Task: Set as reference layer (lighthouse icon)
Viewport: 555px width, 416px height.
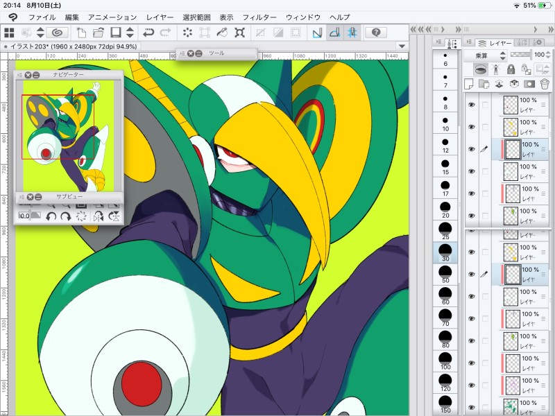Action: (495, 69)
